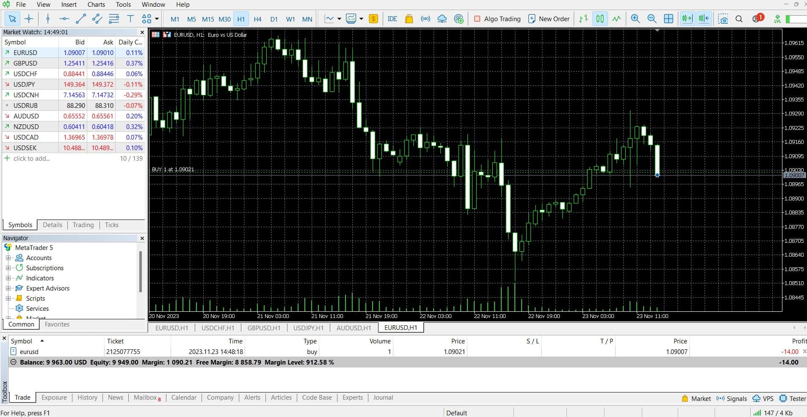807x417 pixels.
Task: Click the Search icon in the toolbar
Action: click(x=738, y=19)
